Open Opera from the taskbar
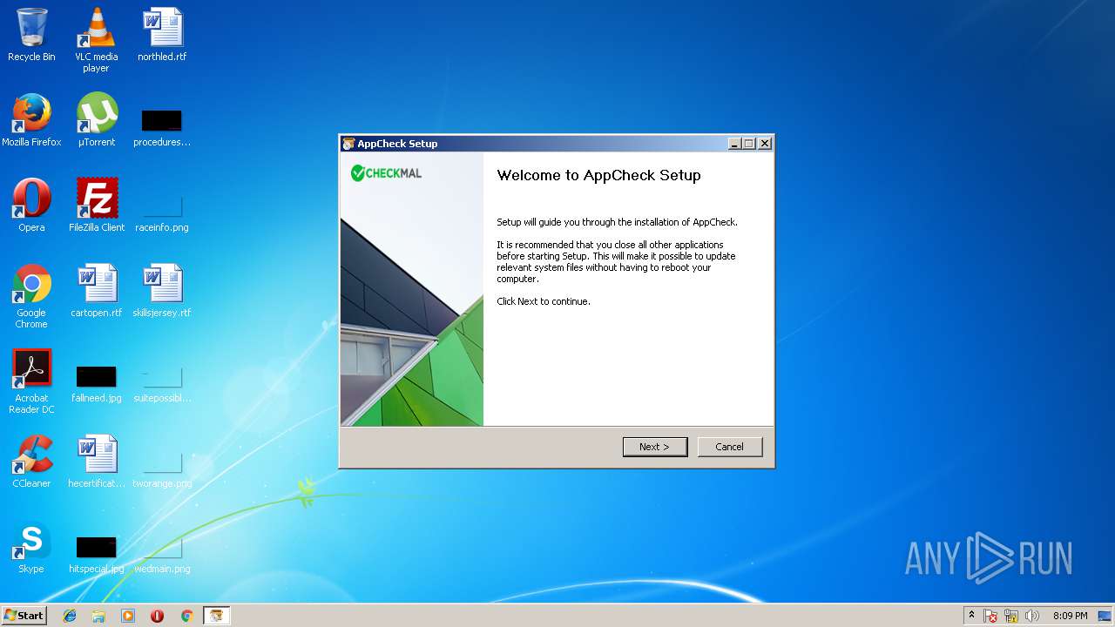Screen dimensions: 1115x627 click(158, 616)
